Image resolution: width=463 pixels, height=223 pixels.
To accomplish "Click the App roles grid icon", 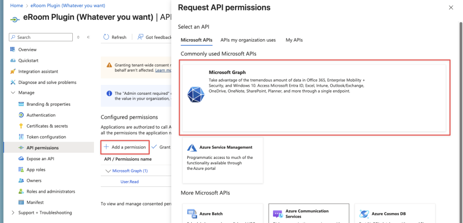I will pos(21,170).
